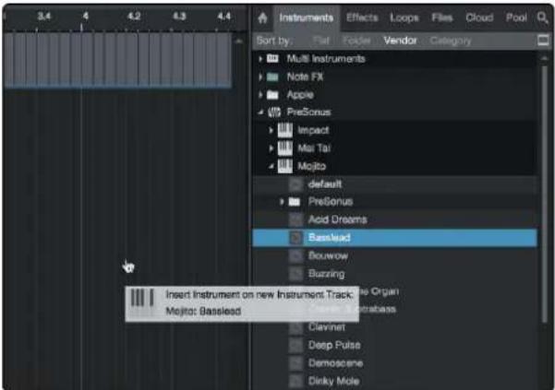Click the arrangement vertical scroll arrow

pos(239,41)
